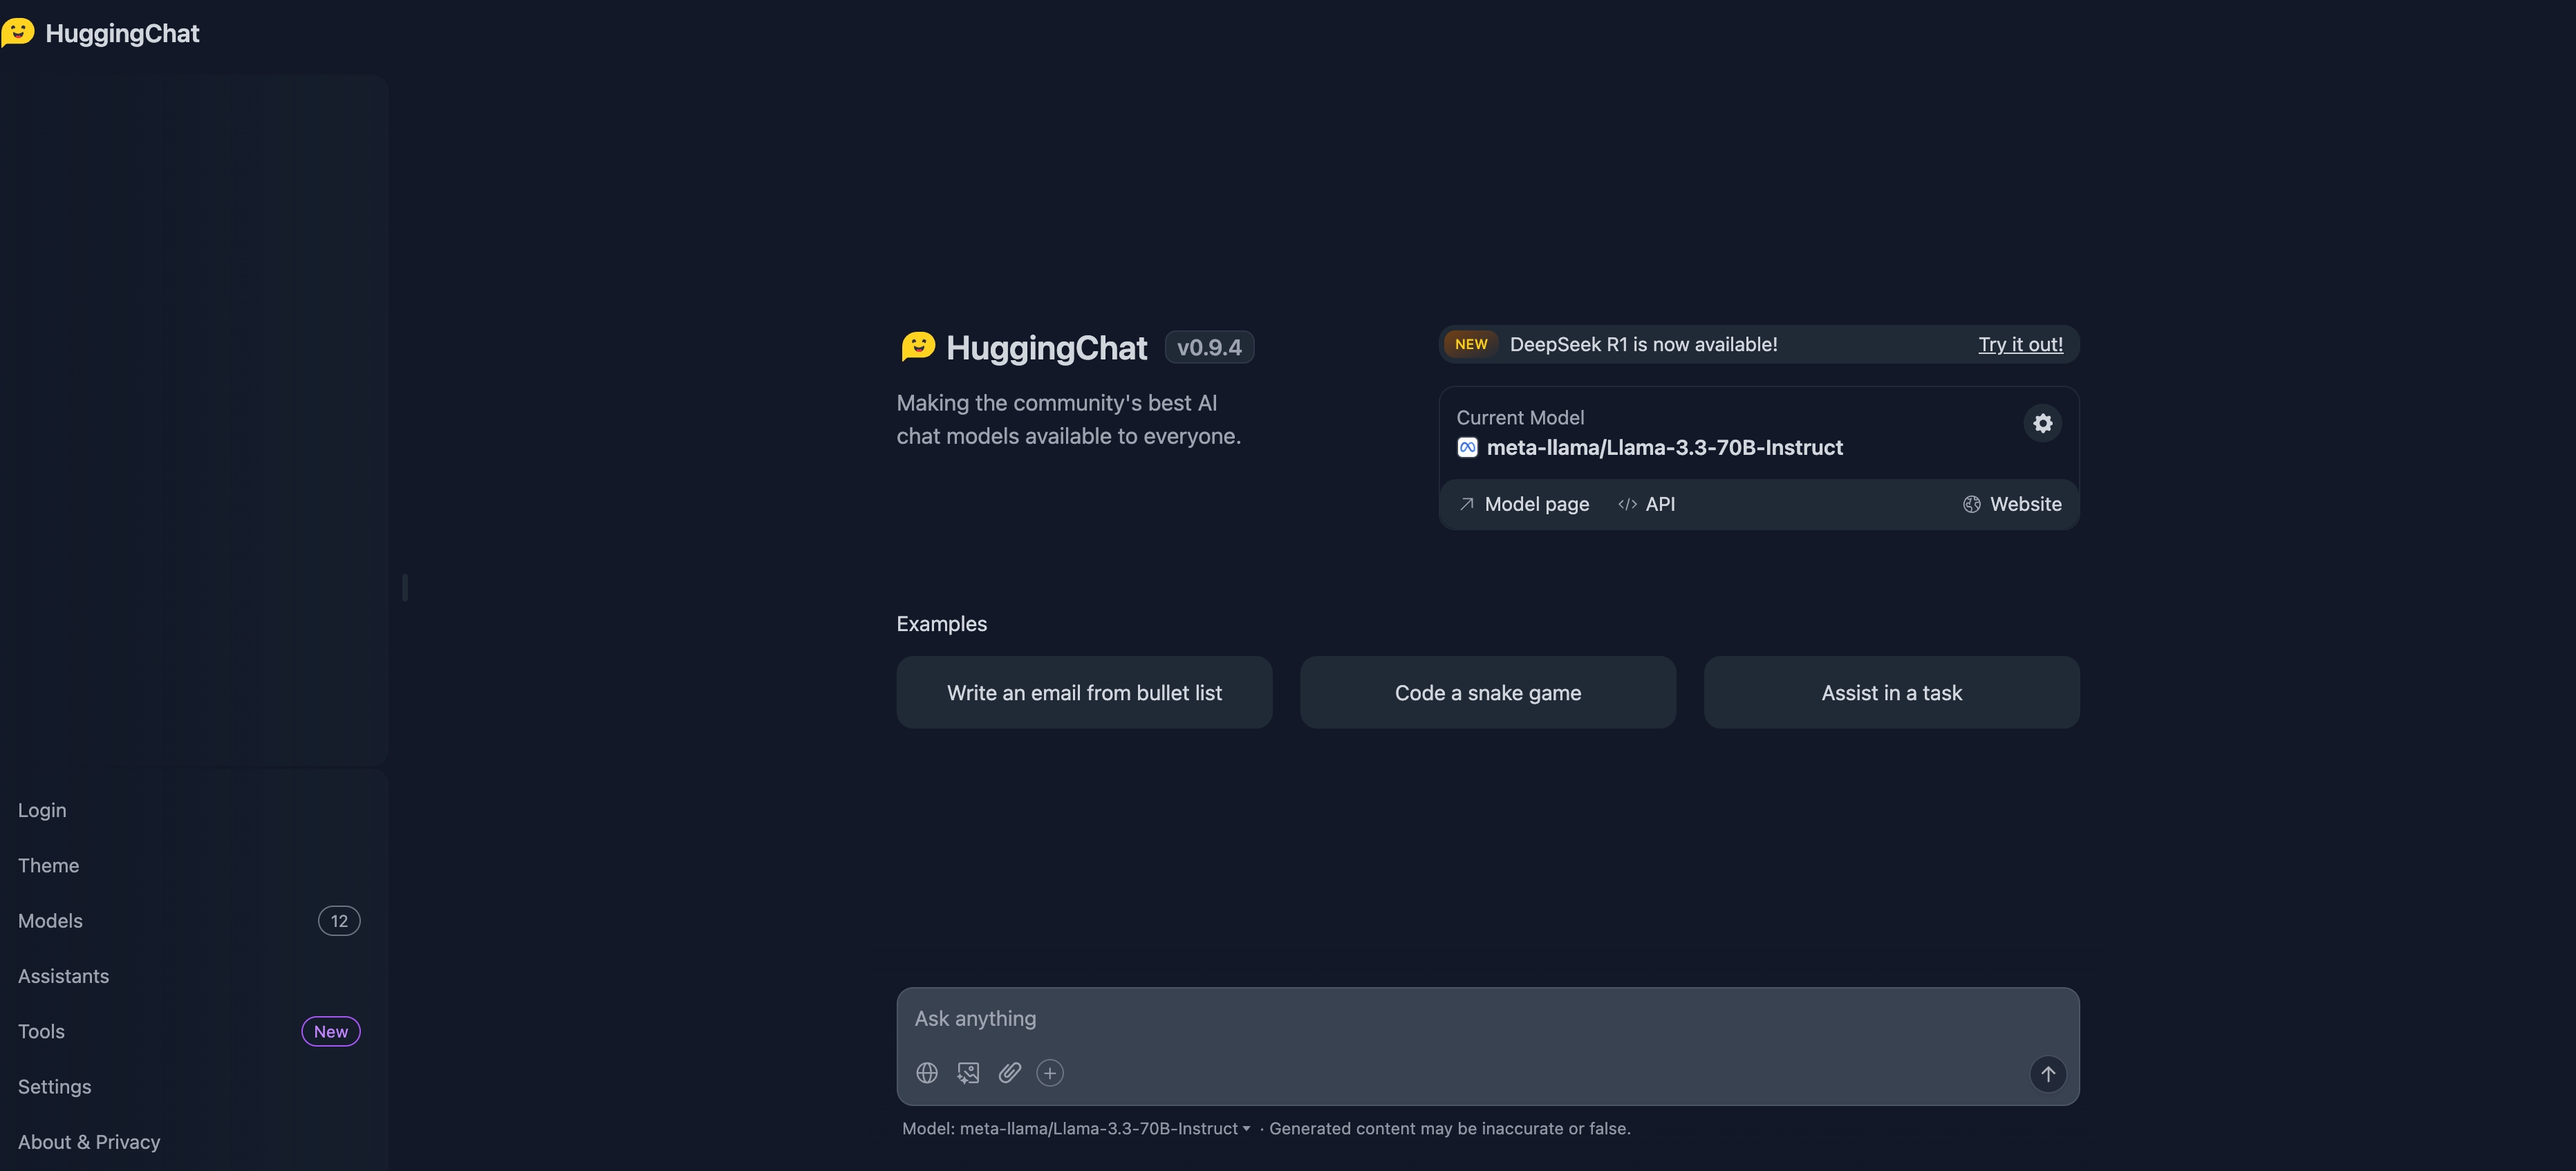Image resolution: width=2576 pixels, height=1171 pixels.
Task: Focus the Ask anything input field
Action: click(x=1487, y=1018)
